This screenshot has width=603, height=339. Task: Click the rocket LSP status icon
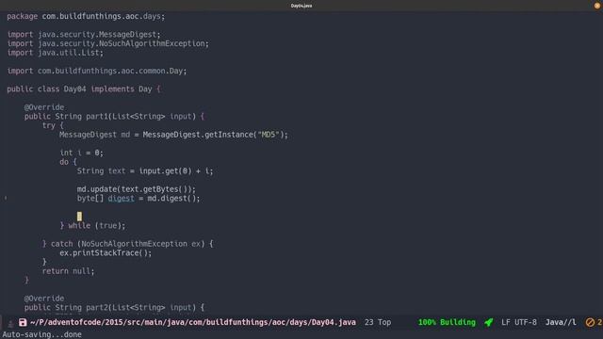(489, 322)
